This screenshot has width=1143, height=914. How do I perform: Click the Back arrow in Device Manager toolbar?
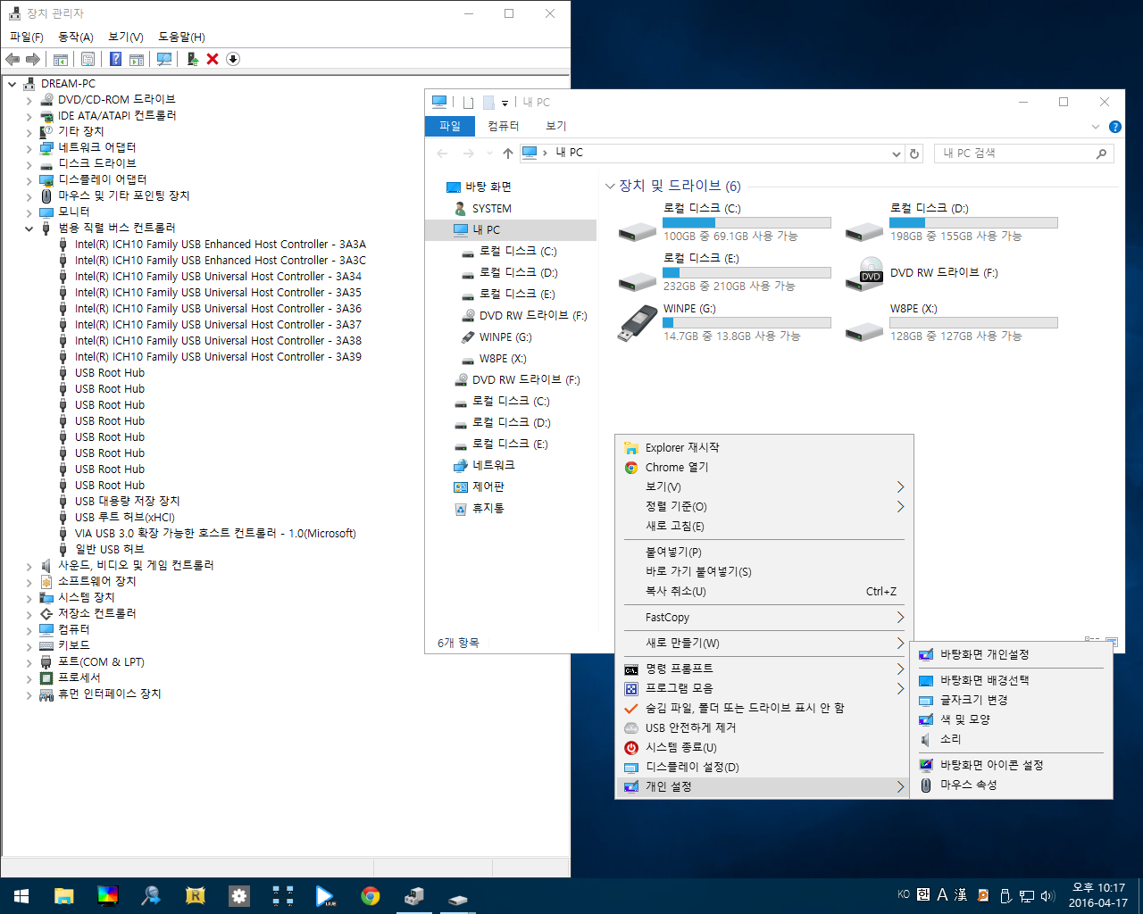coord(13,59)
